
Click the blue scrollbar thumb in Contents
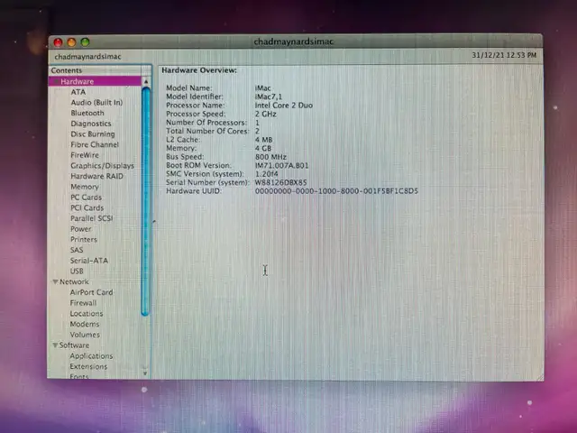(146, 201)
